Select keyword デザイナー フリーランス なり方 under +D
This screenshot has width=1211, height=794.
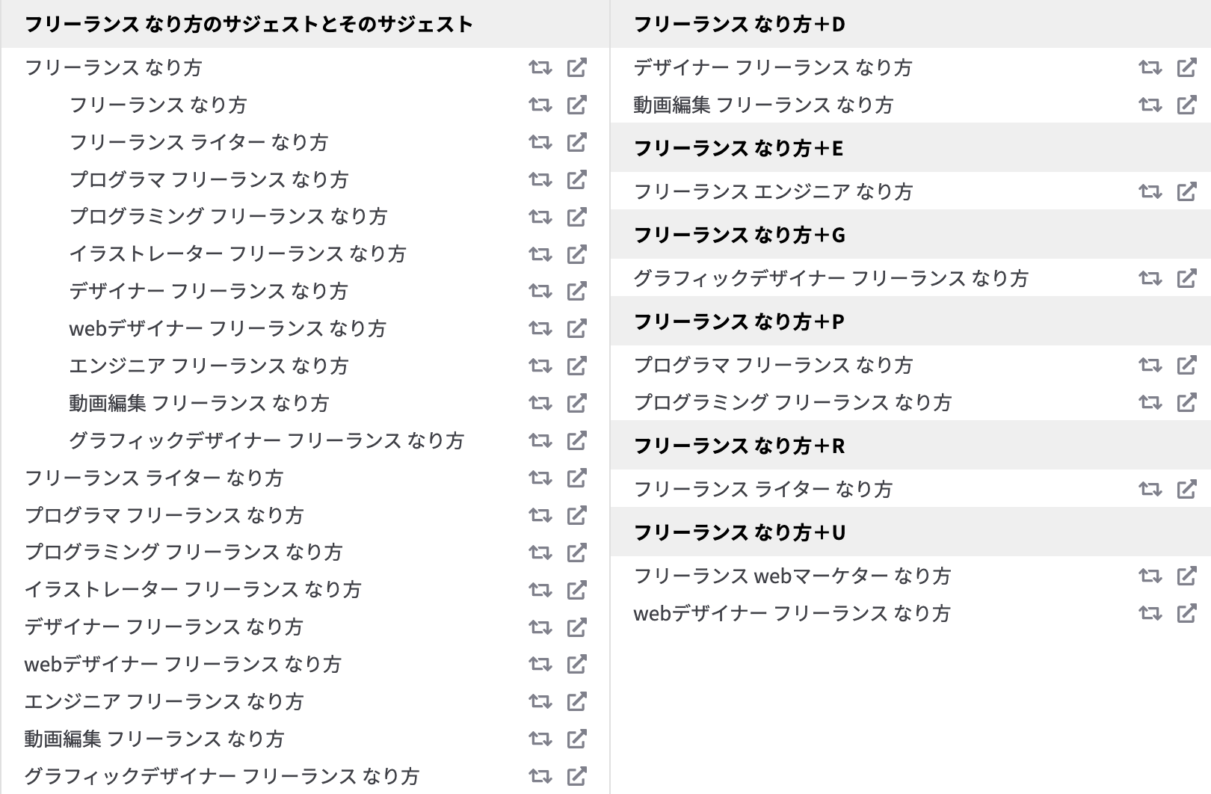[773, 68]
